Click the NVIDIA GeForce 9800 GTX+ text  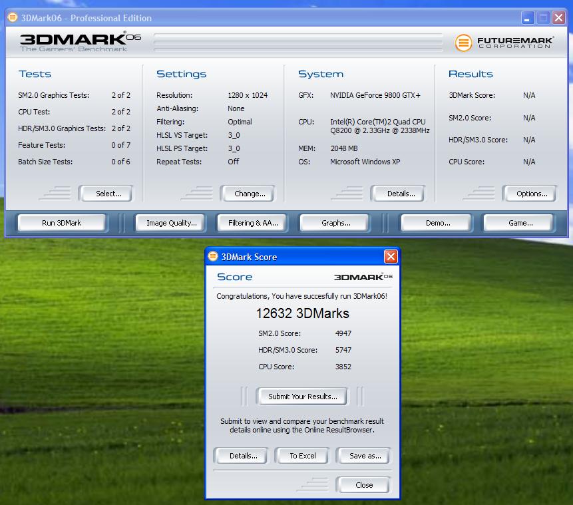(x=375, y=95)
